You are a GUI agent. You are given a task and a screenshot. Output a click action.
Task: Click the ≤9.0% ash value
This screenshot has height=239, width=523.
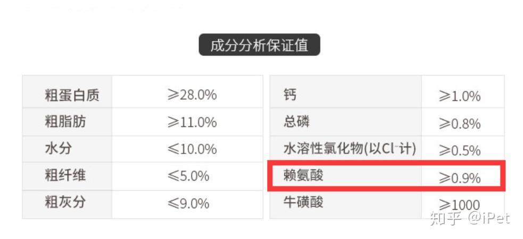pyautogui.click(x=188, y=203)
